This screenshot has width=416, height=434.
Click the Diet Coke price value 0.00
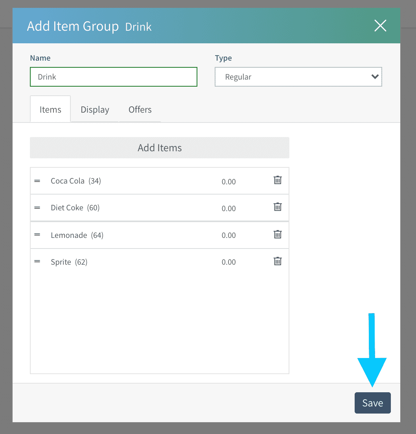point(228,209)
